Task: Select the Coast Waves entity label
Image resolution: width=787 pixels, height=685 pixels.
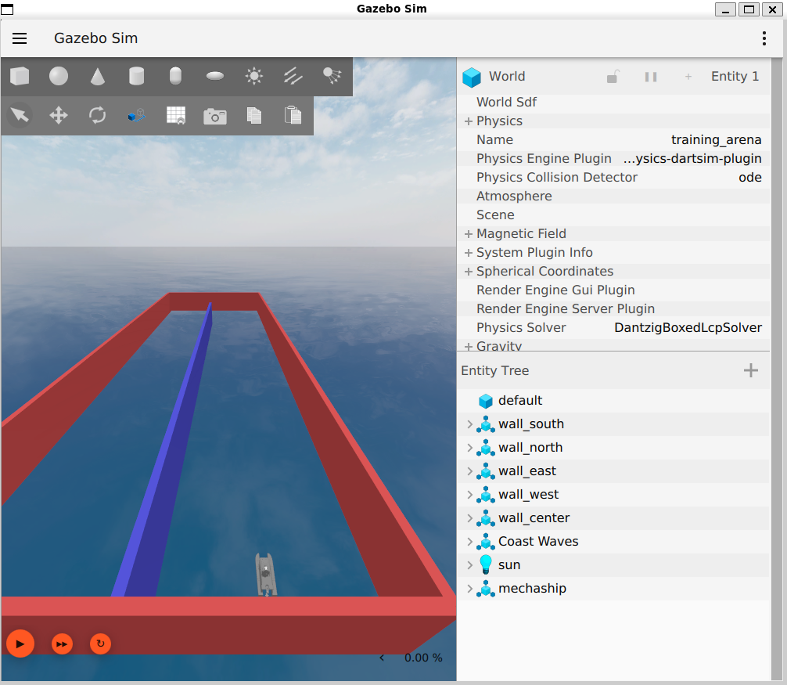Action: pos(538,542)
